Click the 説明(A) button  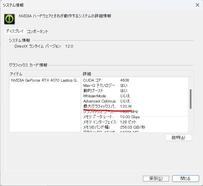179,138
